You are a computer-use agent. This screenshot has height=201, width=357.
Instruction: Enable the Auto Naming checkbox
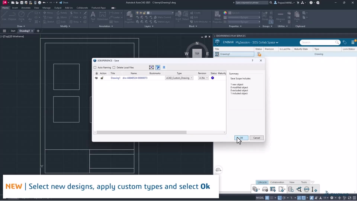[95, 68]
